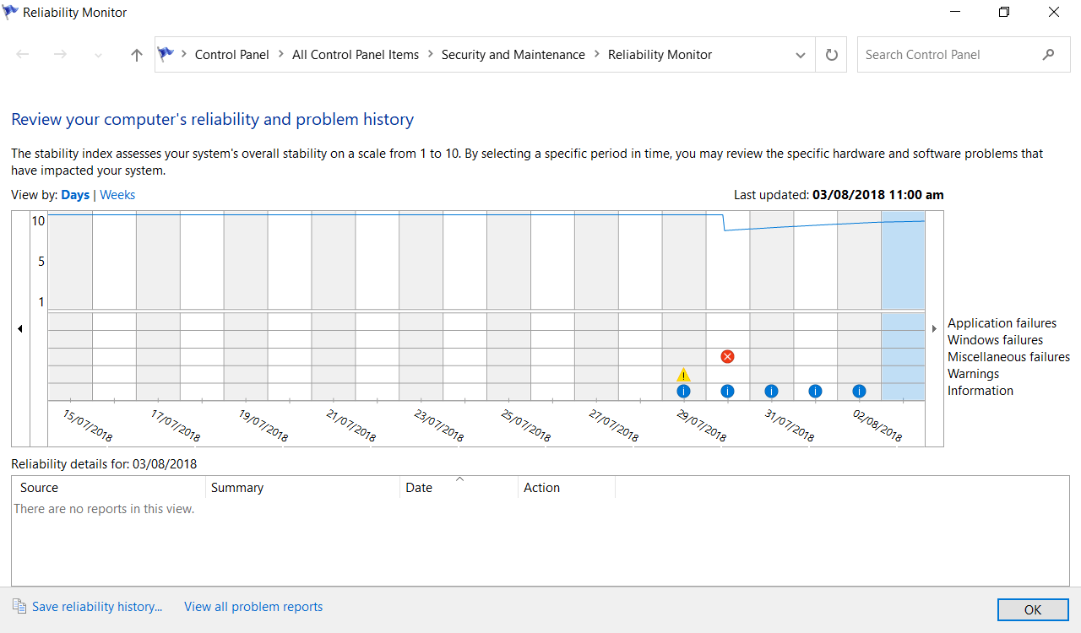Open View all problem reports link
This screenshot has width=1081, height=633.
pos(253,607)
